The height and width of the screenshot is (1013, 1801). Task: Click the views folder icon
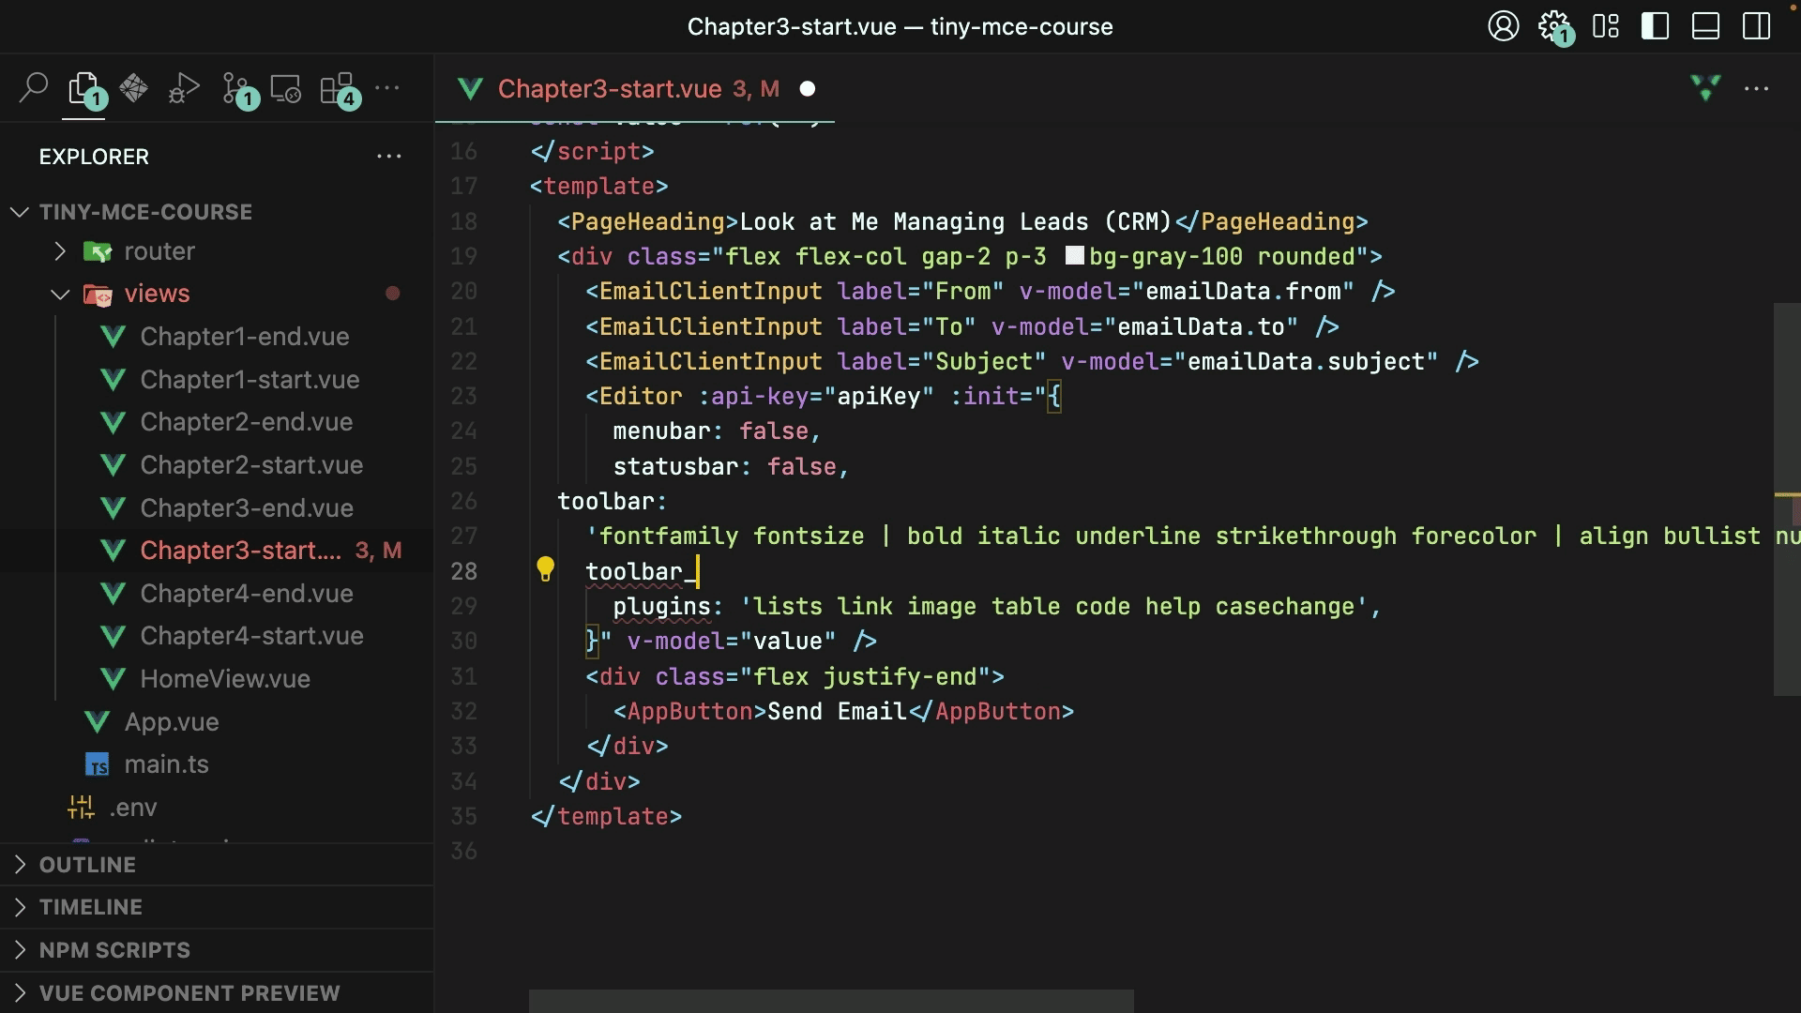coord(97,295)
